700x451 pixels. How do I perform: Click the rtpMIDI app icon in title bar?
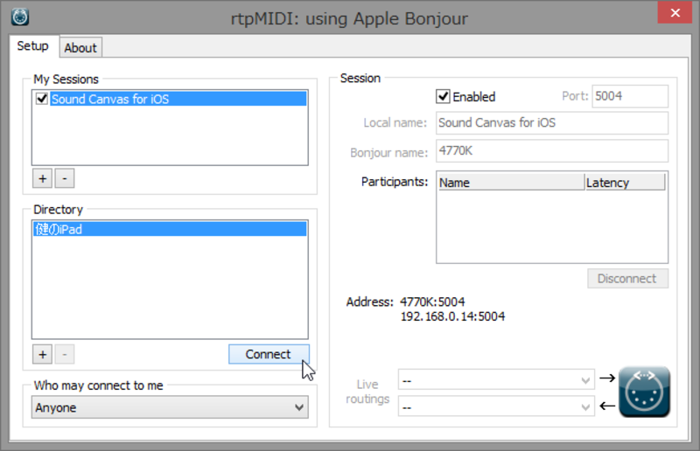[20, 17]
